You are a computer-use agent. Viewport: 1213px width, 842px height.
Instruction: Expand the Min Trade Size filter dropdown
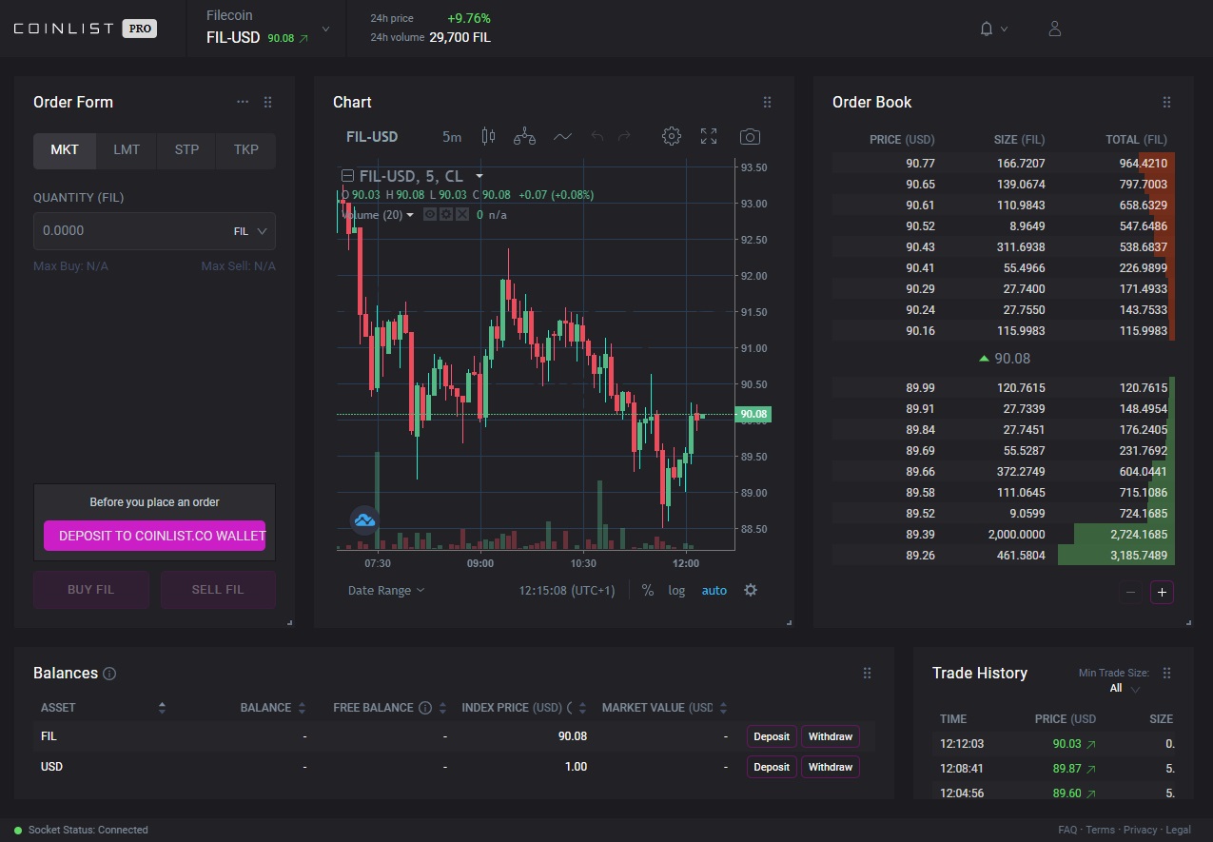click(x=1121, y=688)
